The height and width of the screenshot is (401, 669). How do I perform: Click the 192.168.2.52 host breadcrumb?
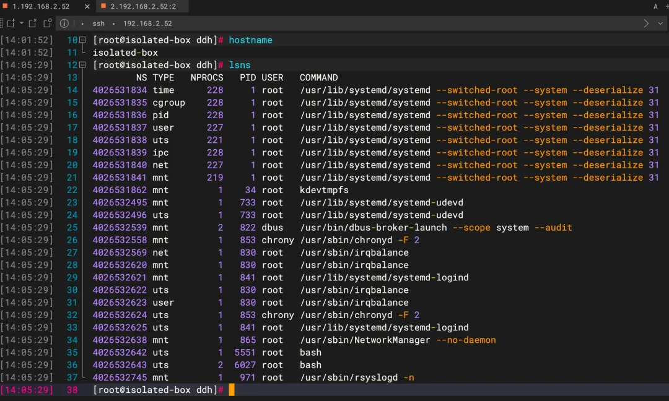point(147,24)
